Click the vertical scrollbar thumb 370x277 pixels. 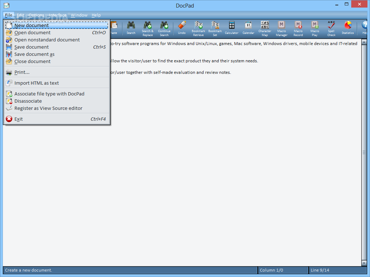tap(364, 152)
